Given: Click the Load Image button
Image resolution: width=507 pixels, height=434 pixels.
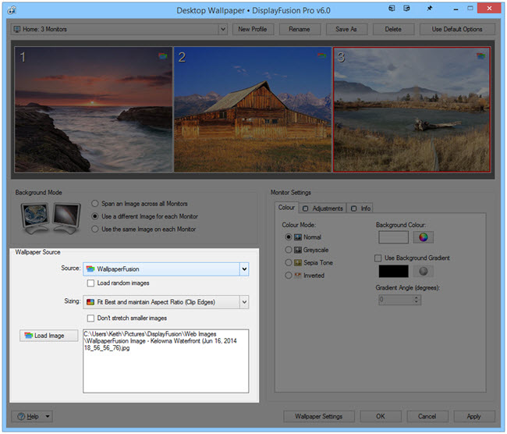Looking at the screenshot, I should coord(49,336).
